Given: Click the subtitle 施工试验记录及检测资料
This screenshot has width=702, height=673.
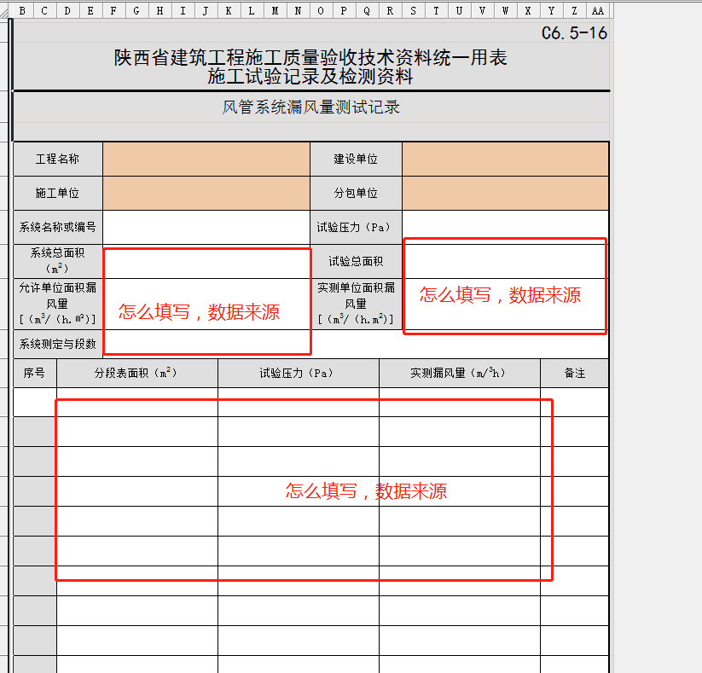Looking at the screenshot, I should coord(310,77).
